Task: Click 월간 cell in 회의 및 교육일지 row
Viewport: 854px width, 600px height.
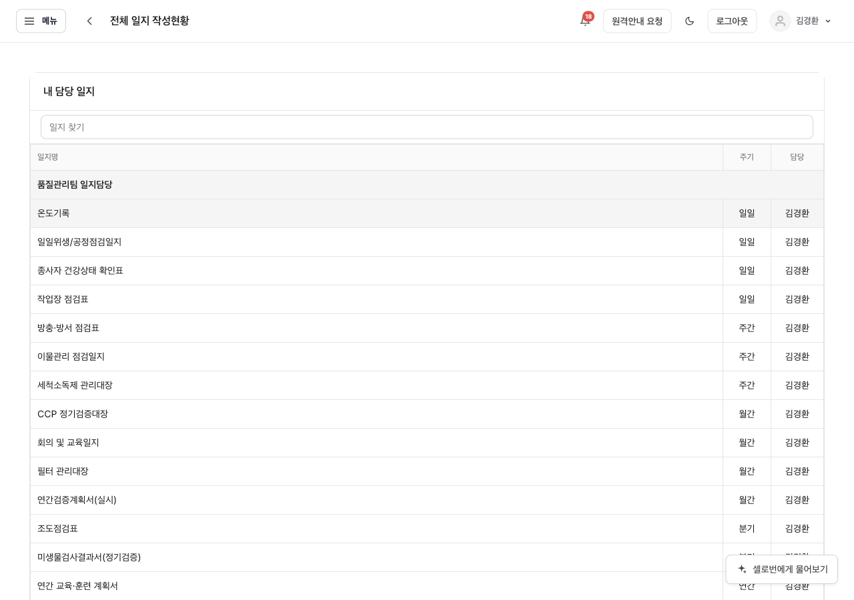Action: tap(747, 443)
